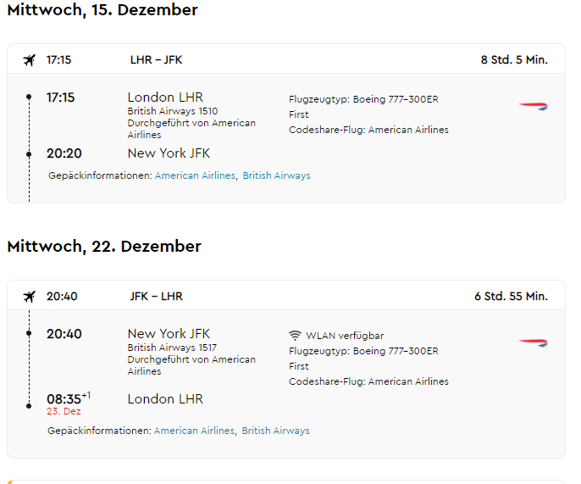Open British Airways baggage info for outbound flight
Image resolution: width=581 pixels, height=484 pixels.
tap(277, 176)
